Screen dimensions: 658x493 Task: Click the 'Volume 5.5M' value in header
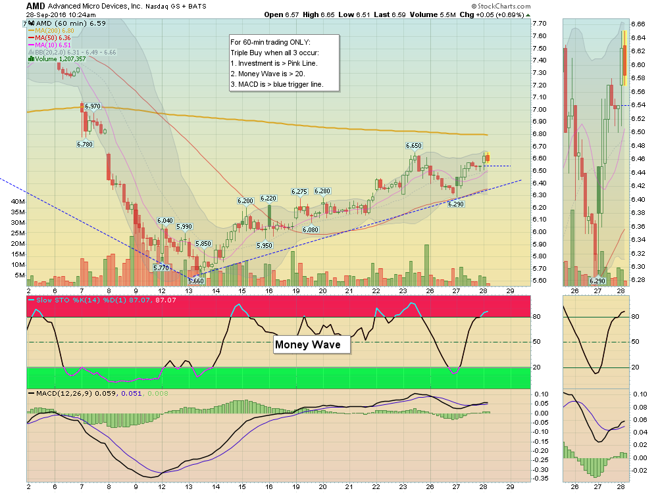point(433,14)
